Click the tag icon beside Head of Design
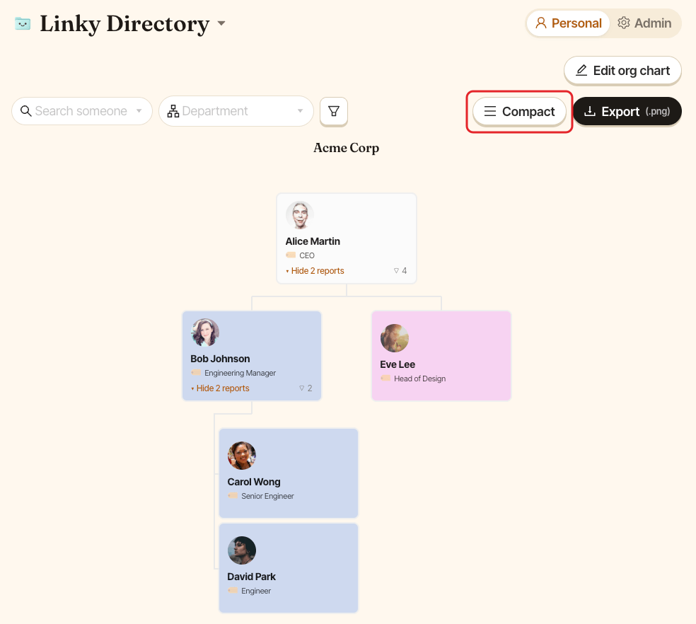This screenshot has width=696, height=624. [385, 378]
